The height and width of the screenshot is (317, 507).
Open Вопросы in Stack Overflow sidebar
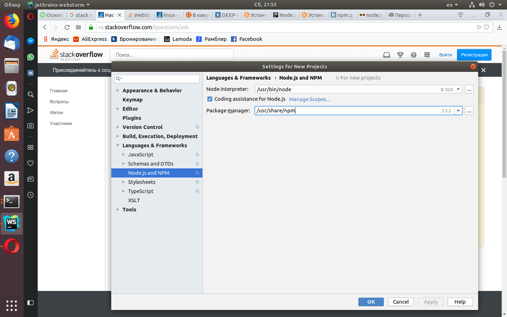click(59, 102)
